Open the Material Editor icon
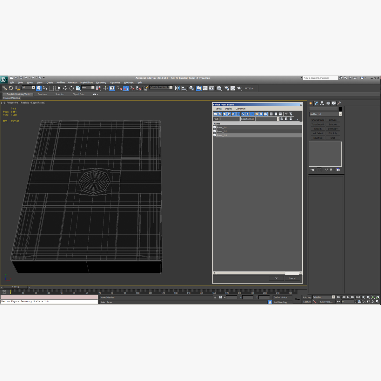 219,88
